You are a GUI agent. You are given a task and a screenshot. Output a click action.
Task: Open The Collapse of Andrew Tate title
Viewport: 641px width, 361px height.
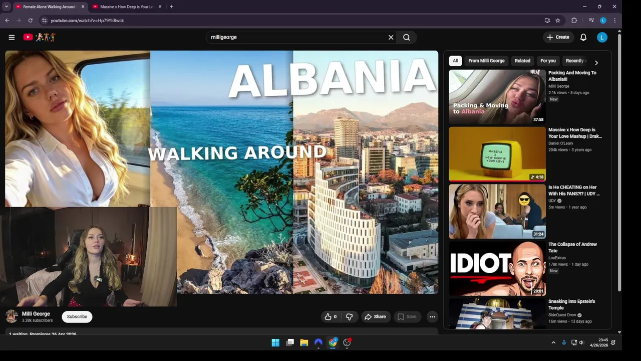(572, 248)
